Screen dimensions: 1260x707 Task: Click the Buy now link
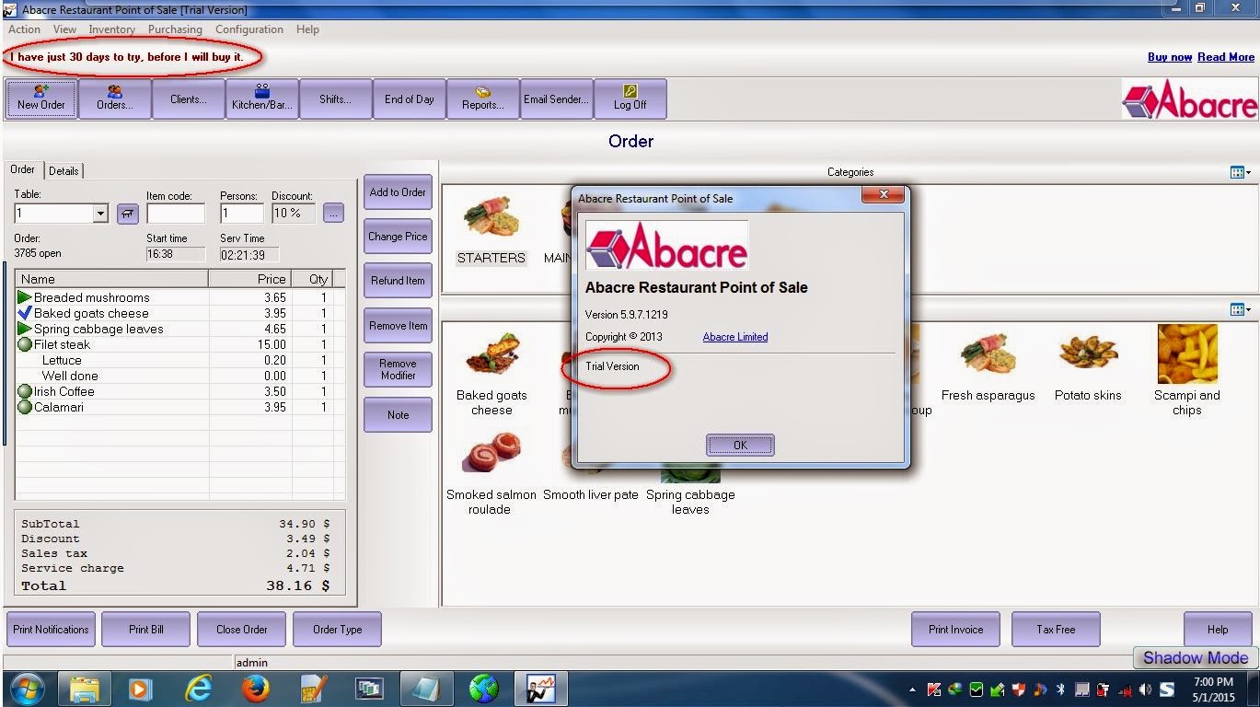click(x=1169, y=56)
